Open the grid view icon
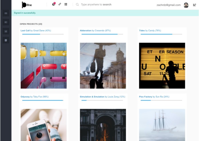This screenshot has height=141, width=199. click(x=66, y=4)
